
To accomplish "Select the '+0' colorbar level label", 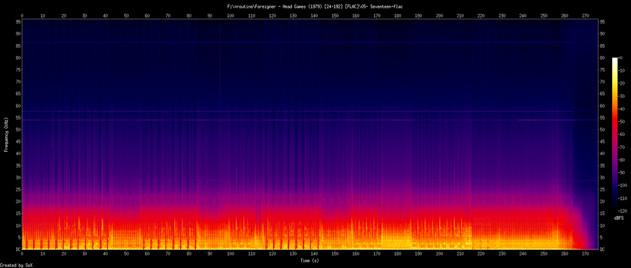I will pos(621,58).
